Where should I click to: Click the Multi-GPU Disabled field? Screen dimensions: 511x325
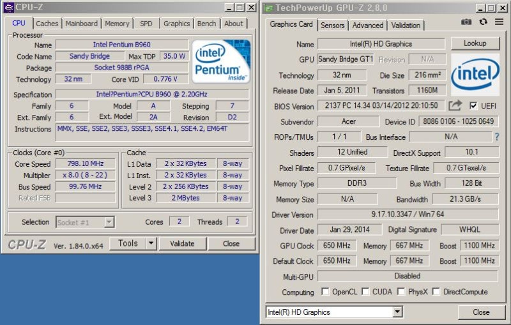click(408, 276)
